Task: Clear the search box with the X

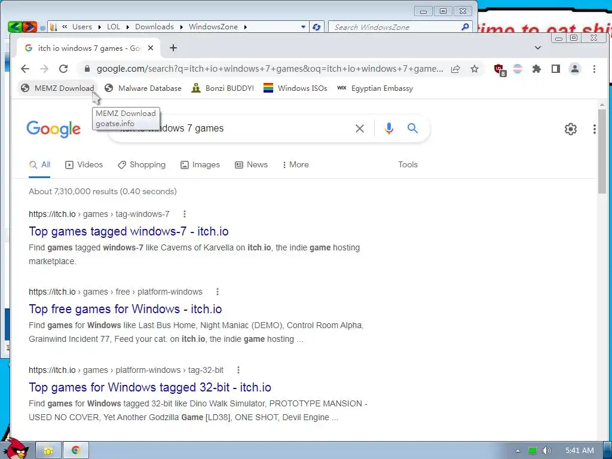Action: [360, 128]
